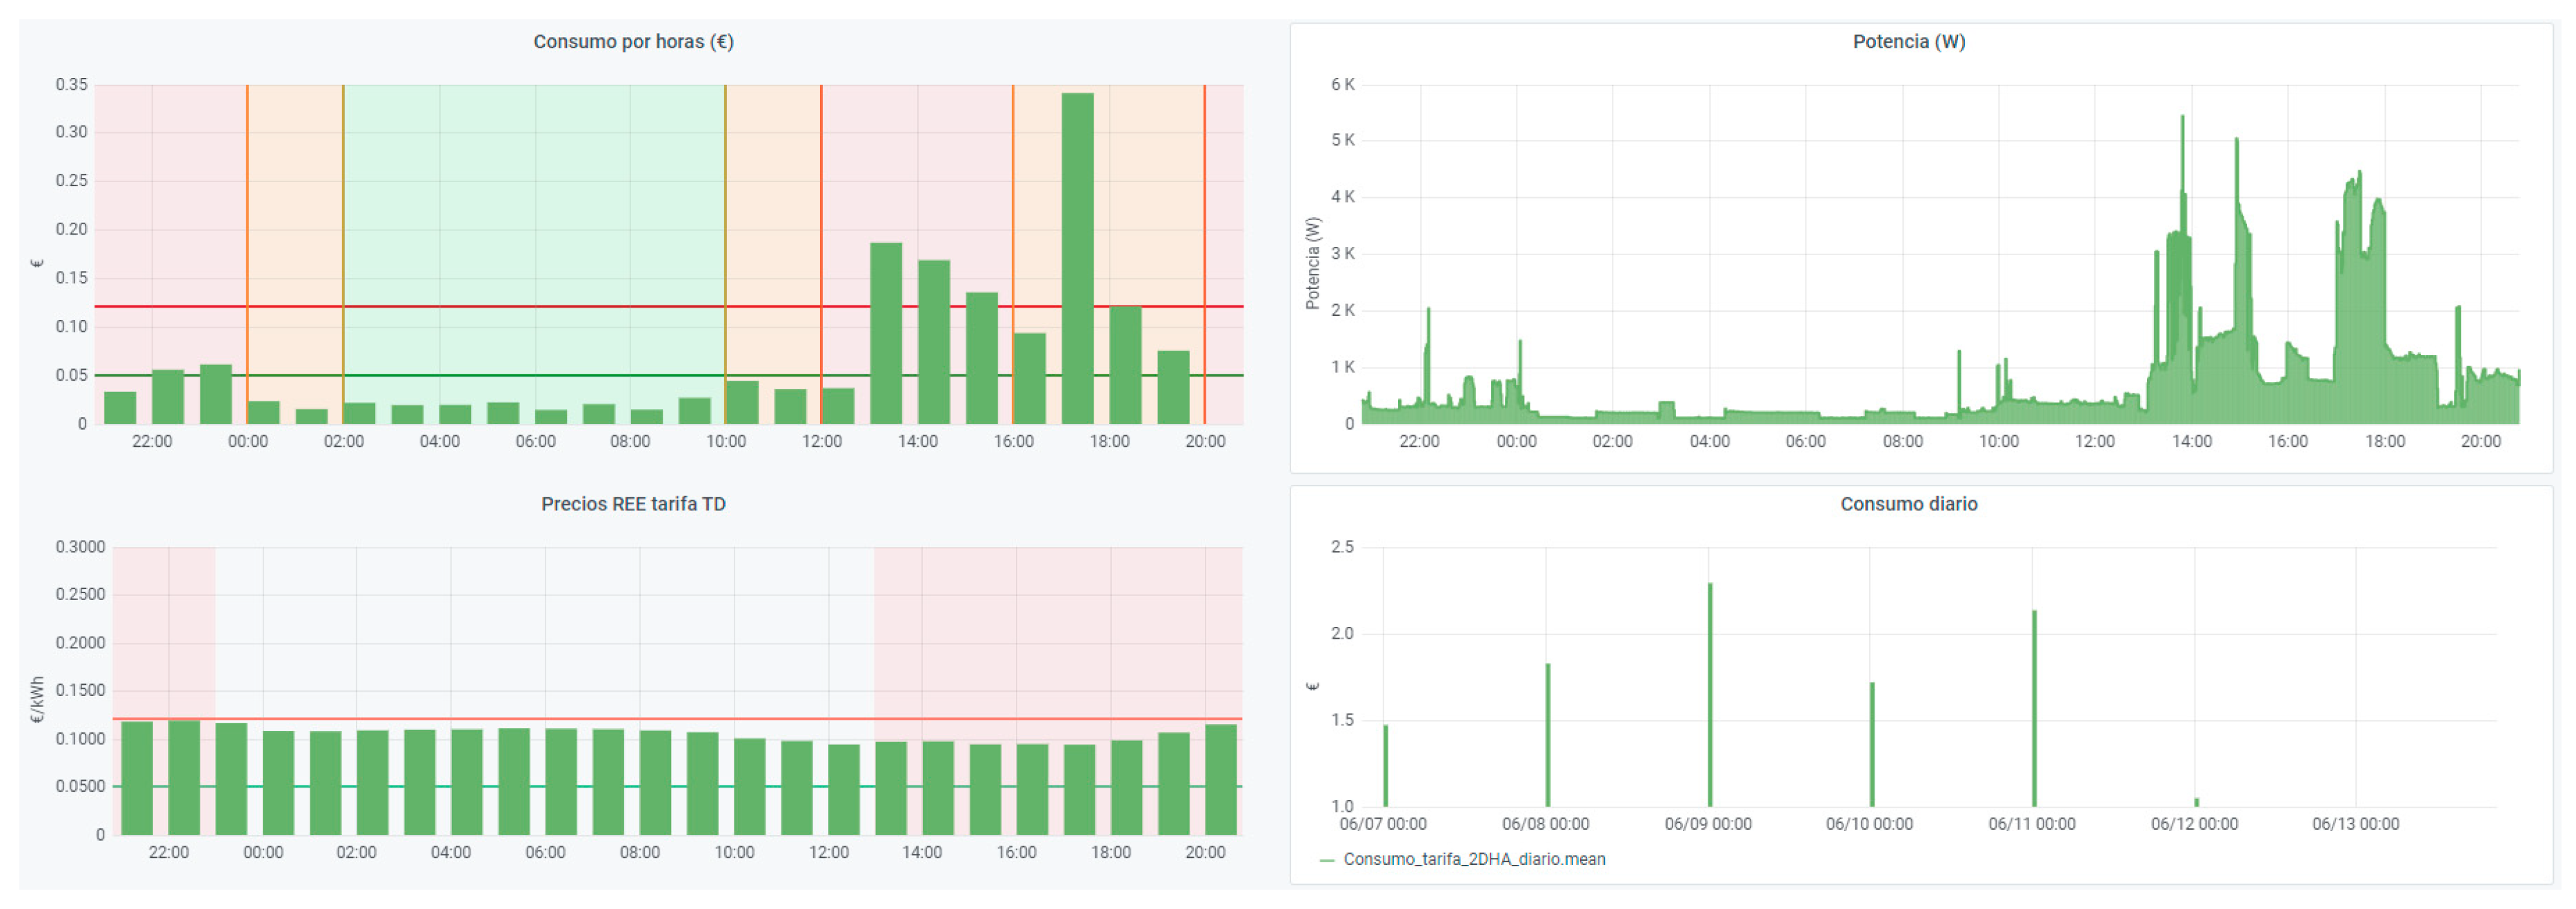This screenshot has height=909, width=2576.
Task: Open the 'Consumo por horas (€)' panel title menu
Action: coord(633,42)
